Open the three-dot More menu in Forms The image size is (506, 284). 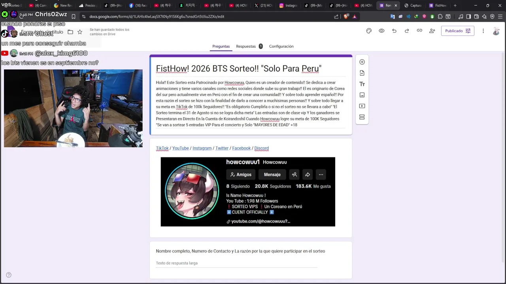click(x=483, y=31)
